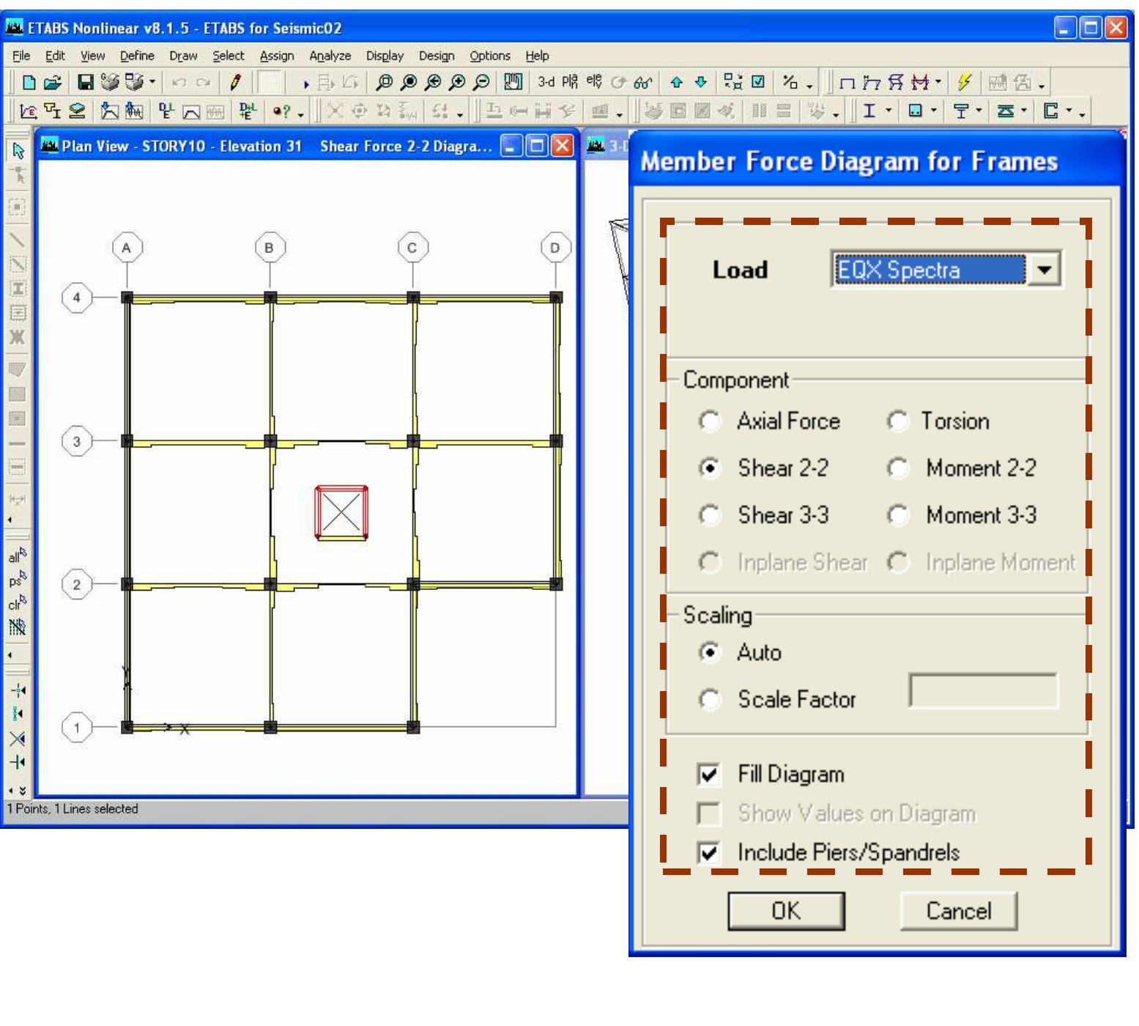Open the File menu
The width and height of the screenshot is (1139, 1026).
(x=21, y=56)
